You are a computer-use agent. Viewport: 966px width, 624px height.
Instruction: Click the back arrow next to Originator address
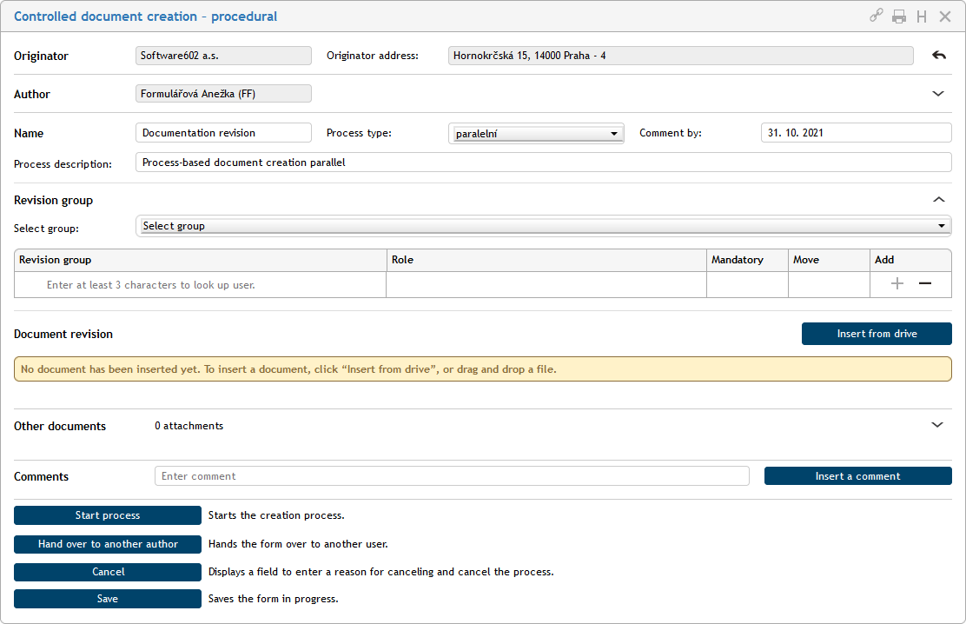(x=938, y=56)
